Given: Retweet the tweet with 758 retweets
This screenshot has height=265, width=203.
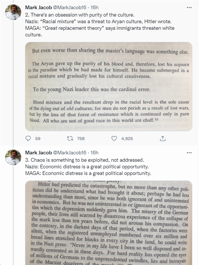Looking at the screenshot, I should (x=70, y=139).
